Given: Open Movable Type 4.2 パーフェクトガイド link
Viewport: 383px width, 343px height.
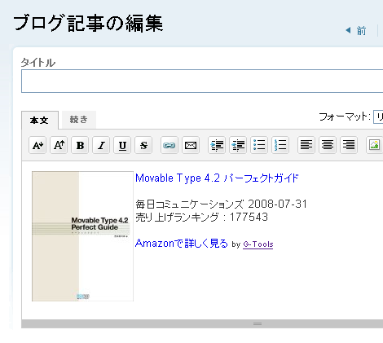Looking at the screenshot, I should click(x=217, y=178).
